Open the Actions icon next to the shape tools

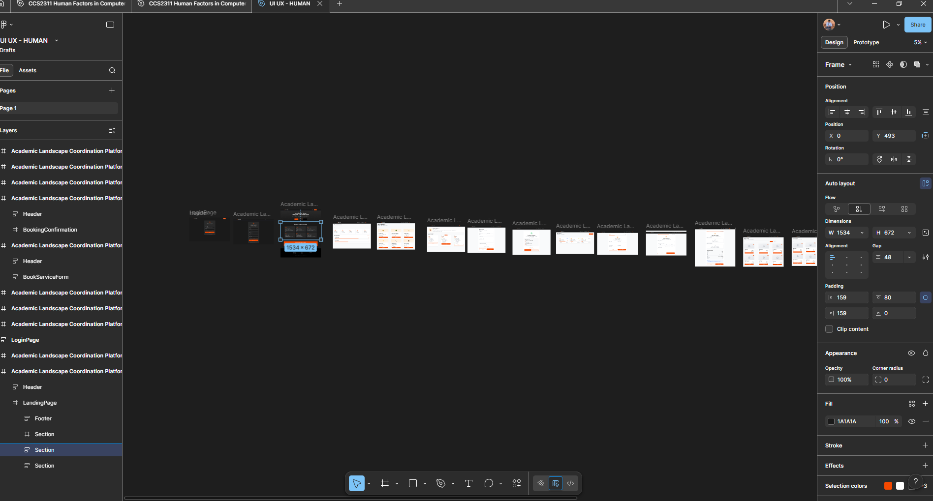(x=516, y=483)
